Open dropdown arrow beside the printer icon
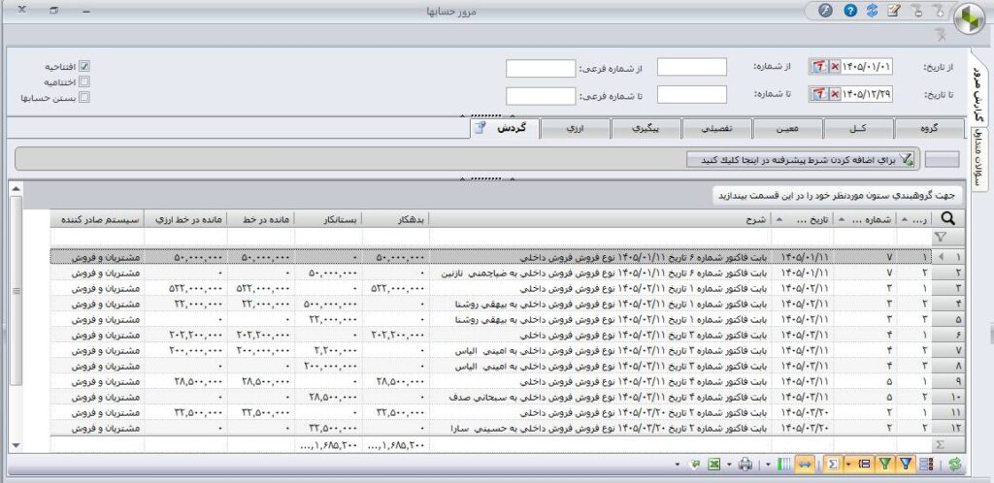The height and width of the screenshot is (483, 994). (729, 464)
